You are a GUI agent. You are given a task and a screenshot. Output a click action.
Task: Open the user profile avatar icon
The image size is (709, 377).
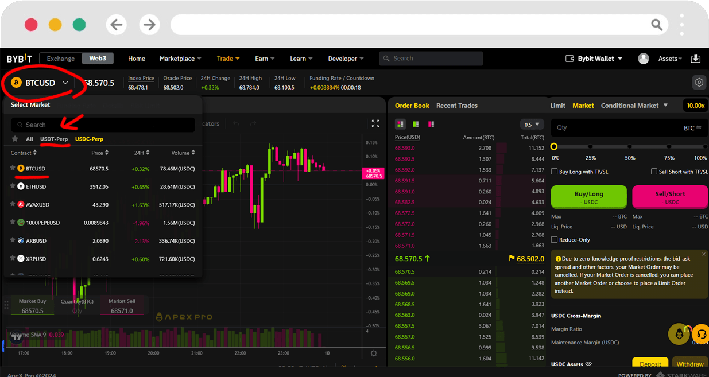pyautogui.click(x=644, y=59)
